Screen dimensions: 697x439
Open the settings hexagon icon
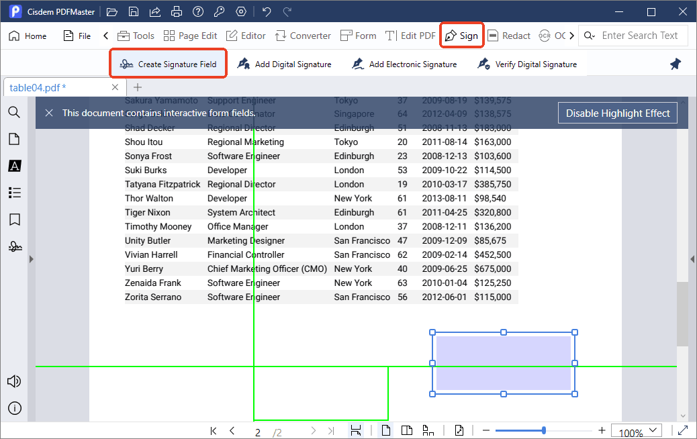tap(241, 11)
